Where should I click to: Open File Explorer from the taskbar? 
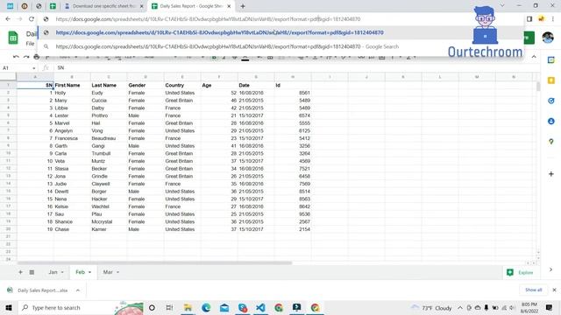pos(188,307)
